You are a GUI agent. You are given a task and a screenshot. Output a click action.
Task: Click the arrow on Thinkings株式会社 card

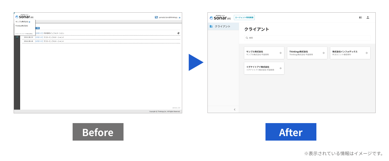(323, 53)
